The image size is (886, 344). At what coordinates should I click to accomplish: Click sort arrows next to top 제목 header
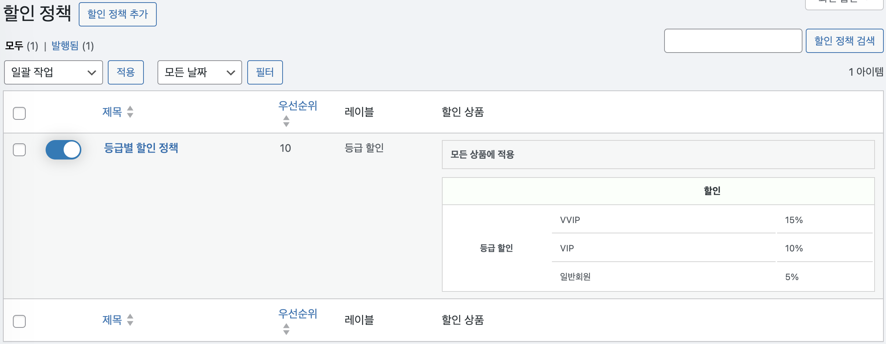(x=130, y=112)
